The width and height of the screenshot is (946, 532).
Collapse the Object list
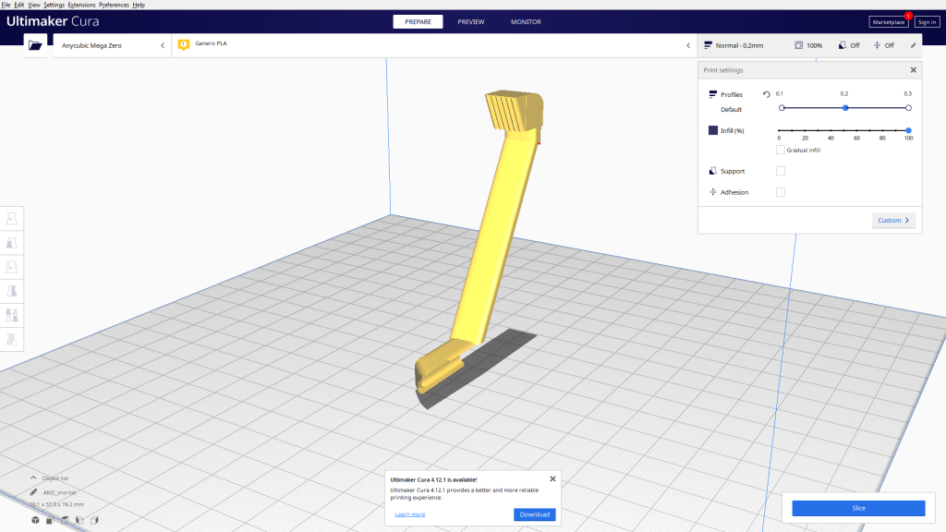pyautogui.click(x=33, y=478)
